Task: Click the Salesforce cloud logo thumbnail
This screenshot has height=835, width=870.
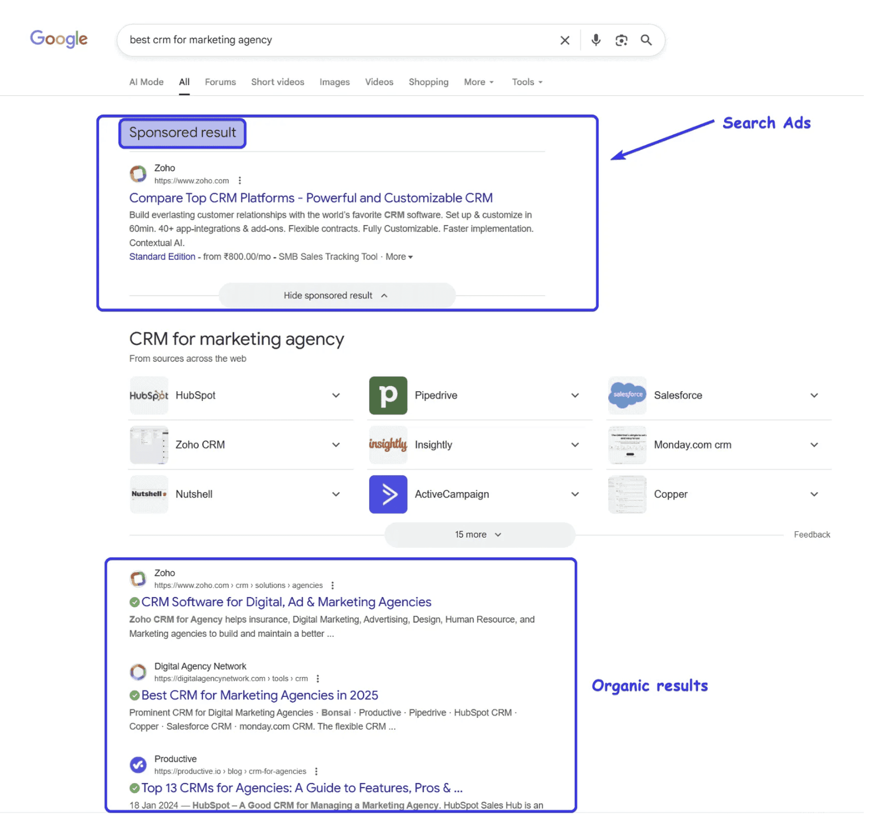Action: (627, 395)
